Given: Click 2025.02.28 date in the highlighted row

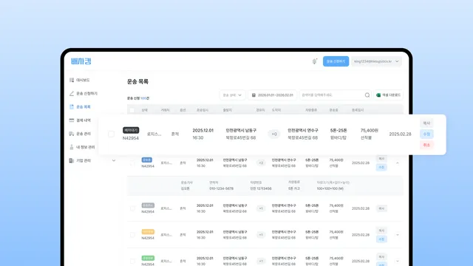Looking at the screenshot, I should 400,134.
